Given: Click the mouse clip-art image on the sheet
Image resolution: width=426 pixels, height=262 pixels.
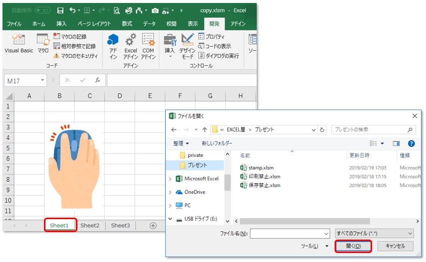Looking at the screenshot, I should (73, 167).
